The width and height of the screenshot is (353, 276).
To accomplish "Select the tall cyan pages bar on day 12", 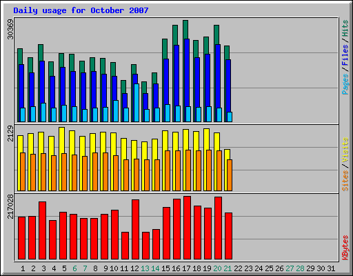I will (137, 103).
